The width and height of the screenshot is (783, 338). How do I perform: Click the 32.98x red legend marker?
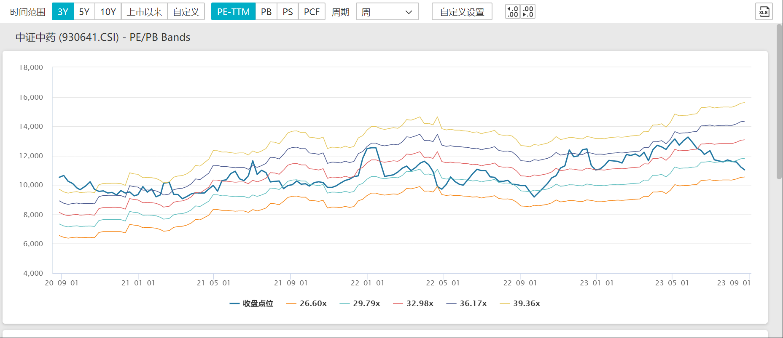pos(398,303)
